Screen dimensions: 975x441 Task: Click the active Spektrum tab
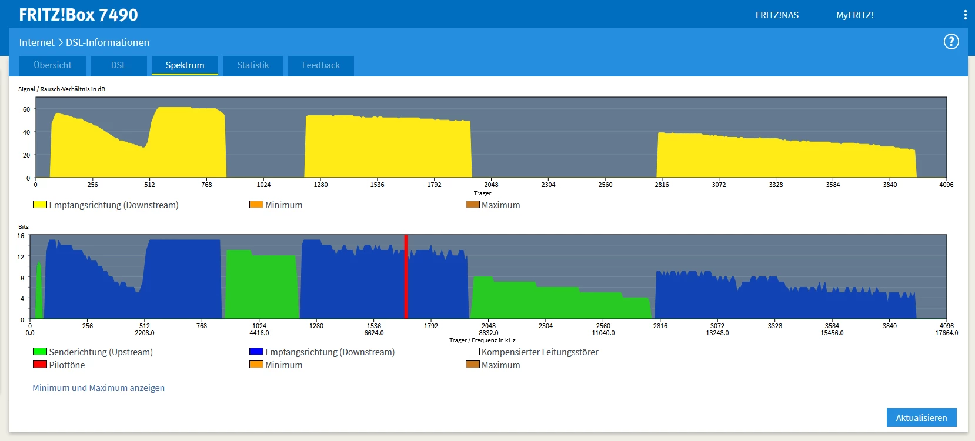coord(185,65)
